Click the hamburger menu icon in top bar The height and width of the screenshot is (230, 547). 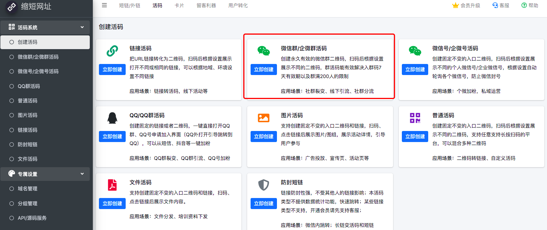click(104, 5)
